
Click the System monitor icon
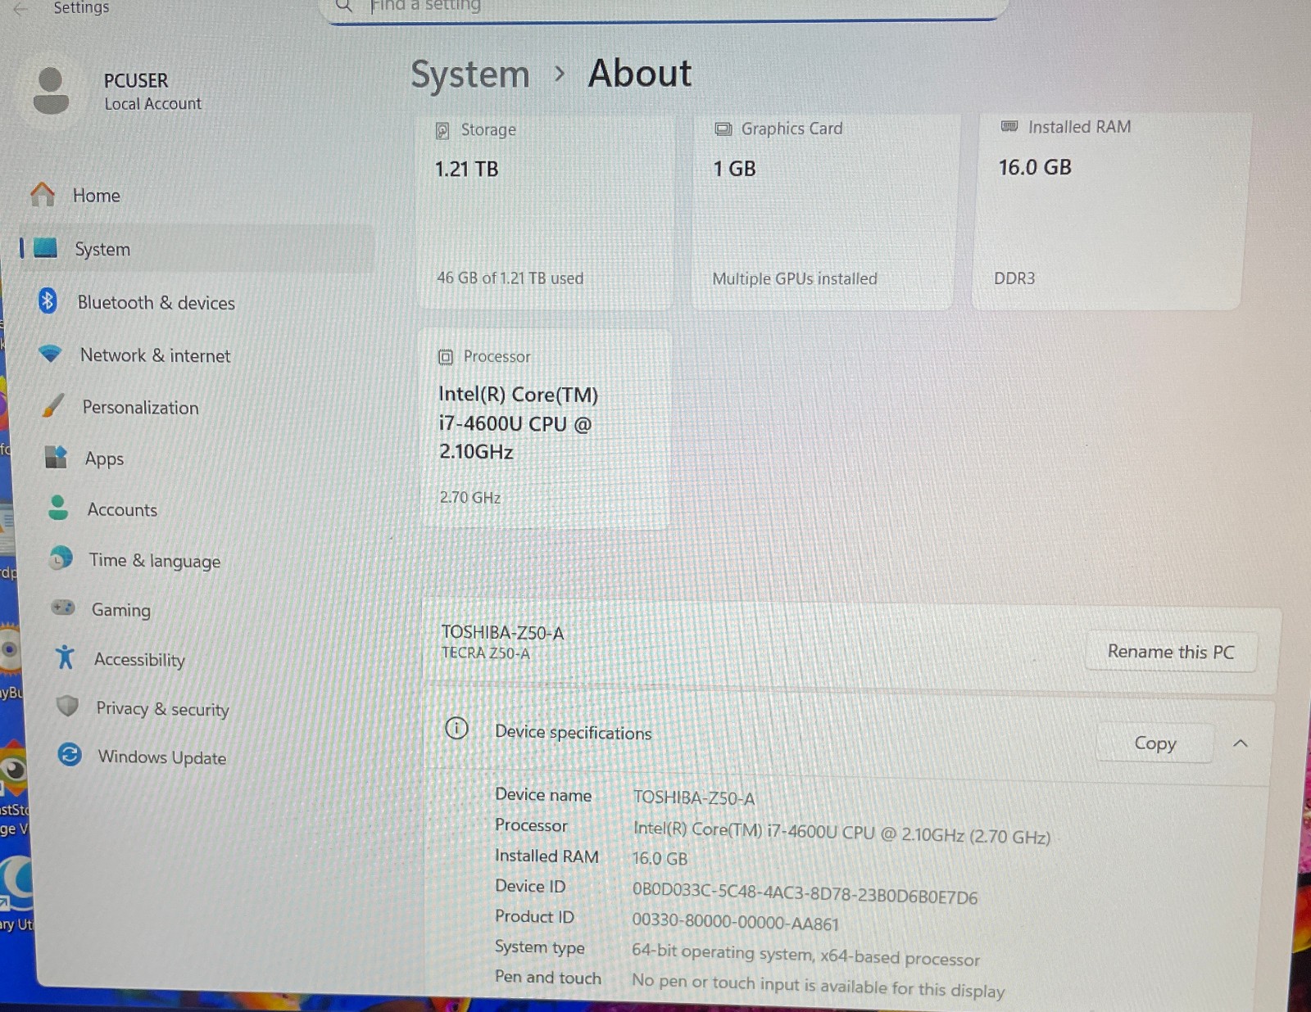[45, 247]
